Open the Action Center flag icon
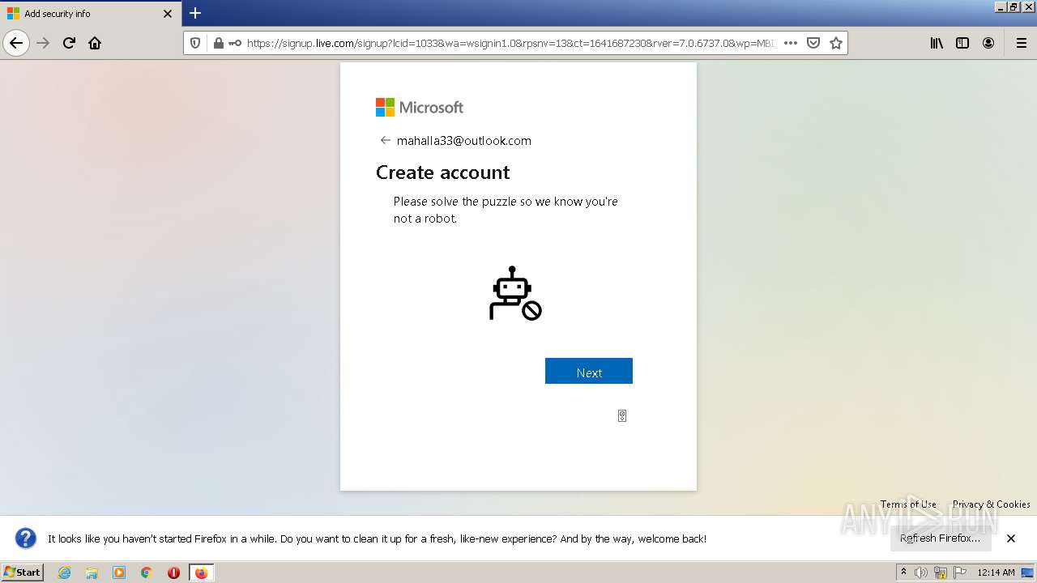This screenshot has width=1037, height=583. point(960,572)
